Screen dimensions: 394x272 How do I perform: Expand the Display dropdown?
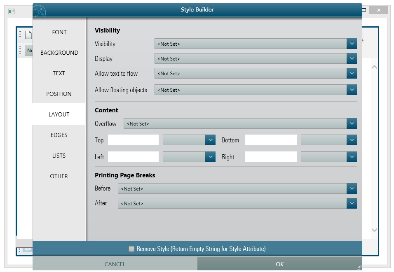click(x=352, y=58)
